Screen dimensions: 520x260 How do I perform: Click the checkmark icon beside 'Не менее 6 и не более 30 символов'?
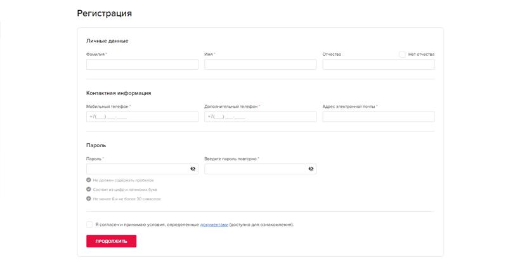coord(89,198)
